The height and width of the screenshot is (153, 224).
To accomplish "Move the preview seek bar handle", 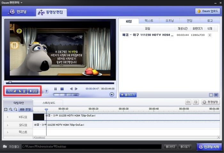I will (x=10, y=82).
